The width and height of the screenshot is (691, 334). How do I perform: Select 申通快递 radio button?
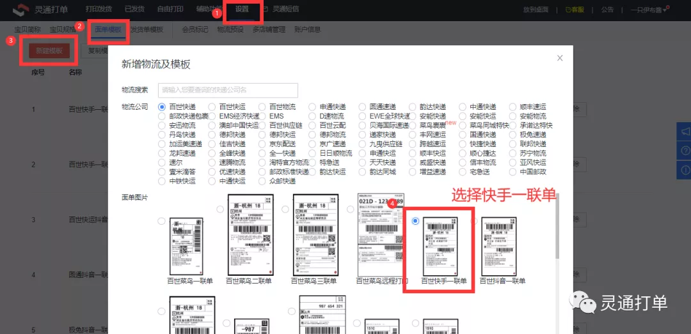(x=312, y=107)
